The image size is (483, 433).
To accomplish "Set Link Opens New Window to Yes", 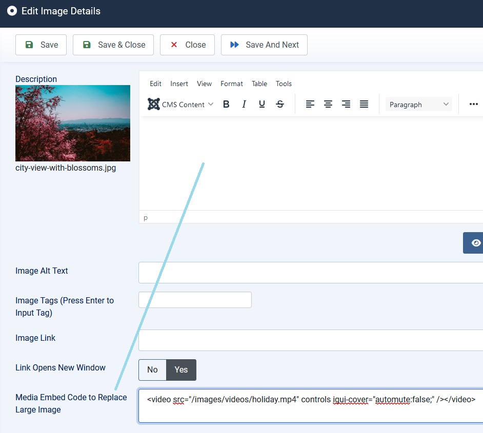I will click(181, 370).
